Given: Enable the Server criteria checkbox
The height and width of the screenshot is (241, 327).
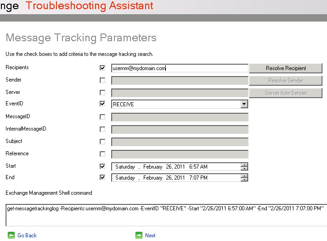Looking at the screenshot, I should tap(102, 93).
